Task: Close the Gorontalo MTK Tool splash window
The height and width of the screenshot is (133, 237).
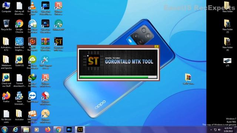Action: (x=156, y=47)
